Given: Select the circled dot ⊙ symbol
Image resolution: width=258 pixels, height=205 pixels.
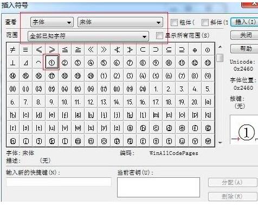Looking at the screenshot, I should click(x=208, y=49).
